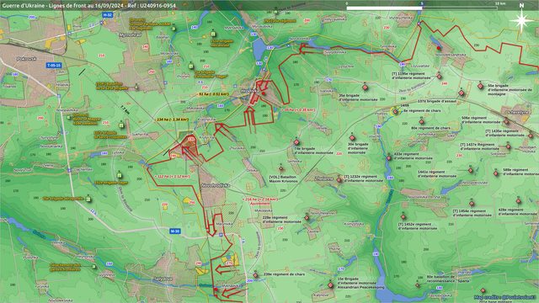The width and height of the screenshot is (539, 303).
Task: Select the 1452e régiment d'infanterie motorisée marker
Action: coord(403,217)
